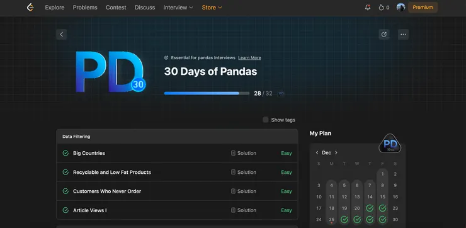This screenshot has height=228, width=466.
Task: Click Easy label for Big Countries
Action: [x=287, y=153]
